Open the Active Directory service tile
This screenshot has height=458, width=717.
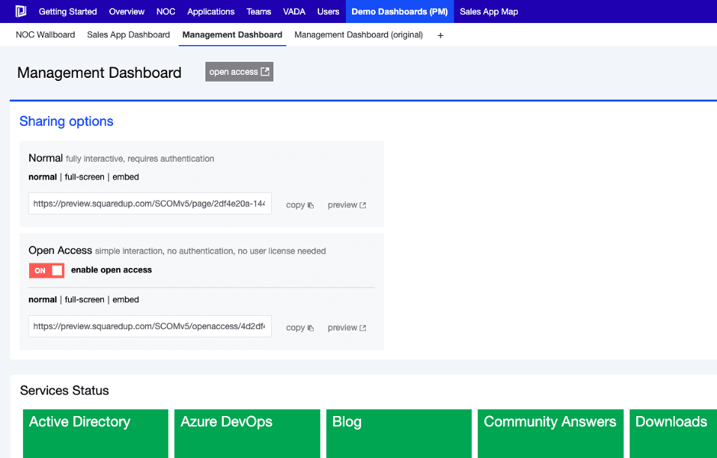click(x=95, y=434)
